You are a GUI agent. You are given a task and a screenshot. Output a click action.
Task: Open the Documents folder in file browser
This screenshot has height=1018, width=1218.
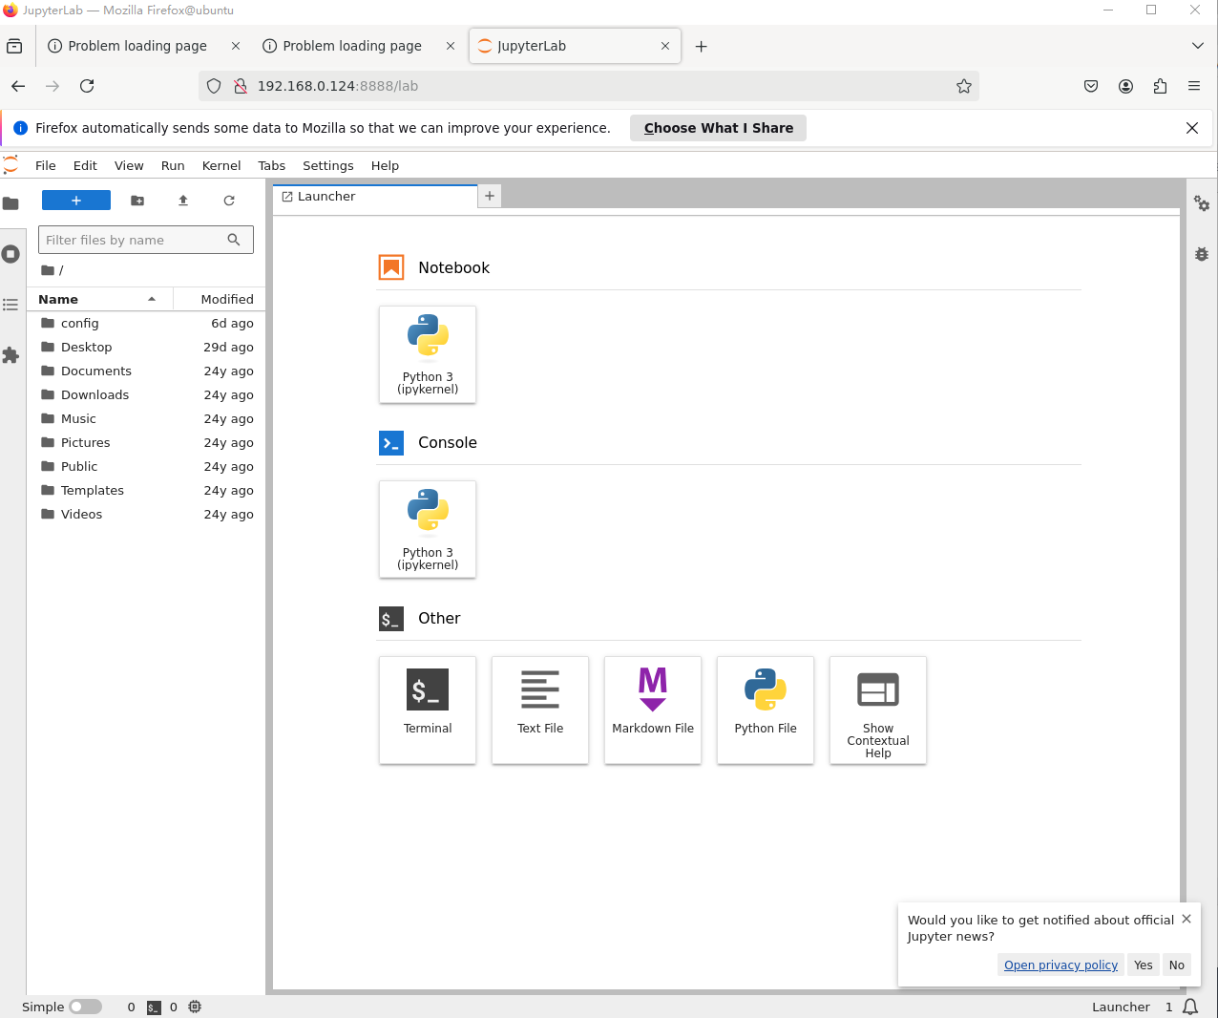tap(95, 371)
